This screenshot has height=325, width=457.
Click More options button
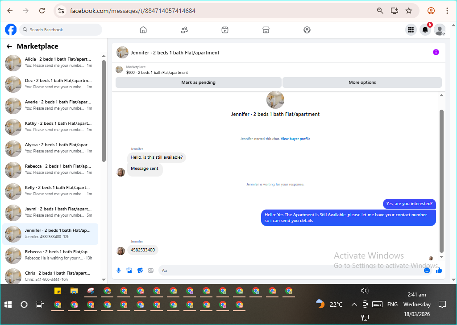click(362, 82)
